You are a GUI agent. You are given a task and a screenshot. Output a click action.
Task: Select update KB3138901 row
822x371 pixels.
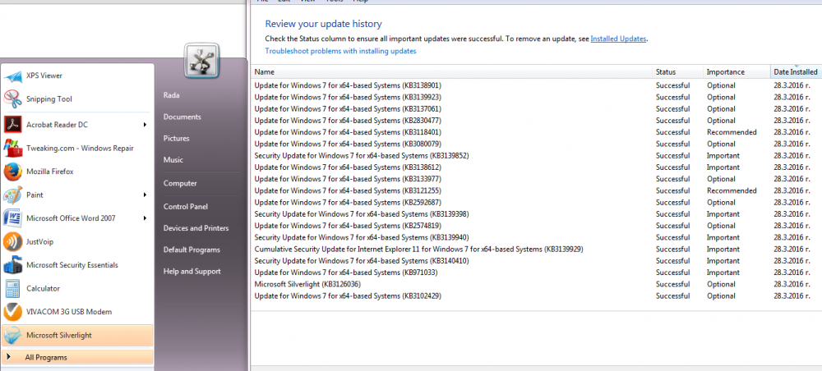(536, 85)
